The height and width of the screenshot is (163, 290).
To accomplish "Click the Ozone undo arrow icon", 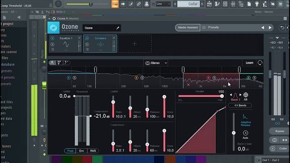I will tap(282, 28).
